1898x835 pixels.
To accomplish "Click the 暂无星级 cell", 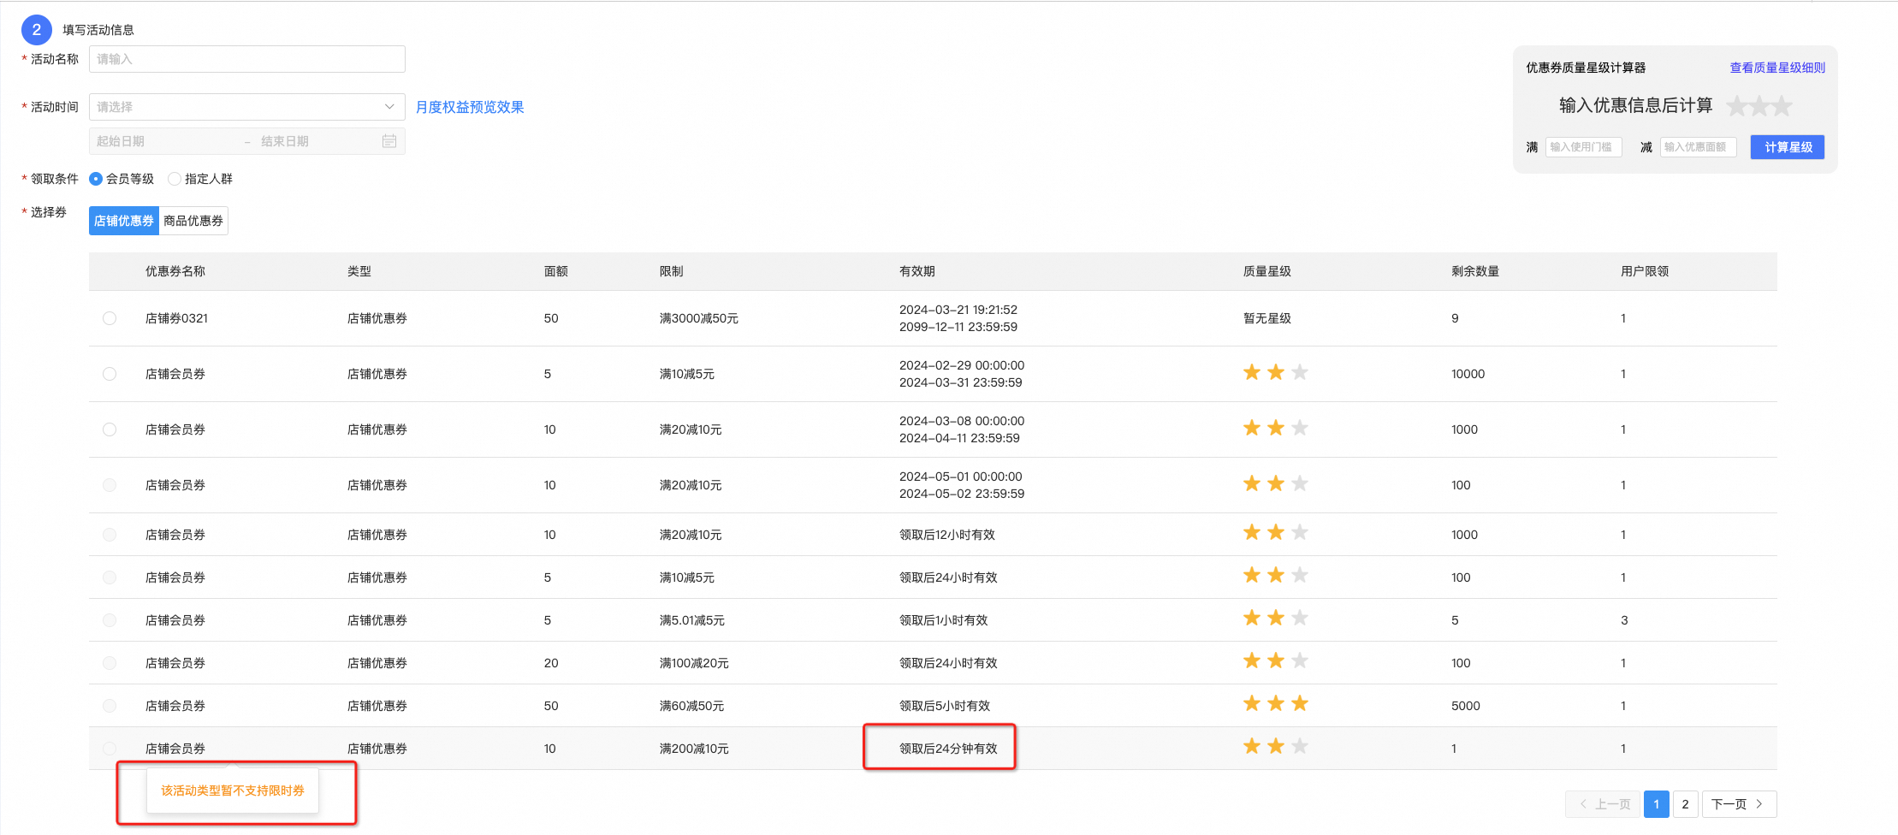I will point(1267,318).
